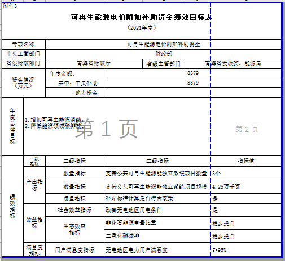
Task: Select the 中央补助 value cell
Action: point(192,83)
